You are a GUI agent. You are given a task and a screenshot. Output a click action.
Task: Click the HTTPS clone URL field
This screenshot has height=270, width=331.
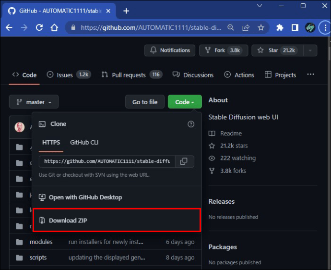coord(107,161)
